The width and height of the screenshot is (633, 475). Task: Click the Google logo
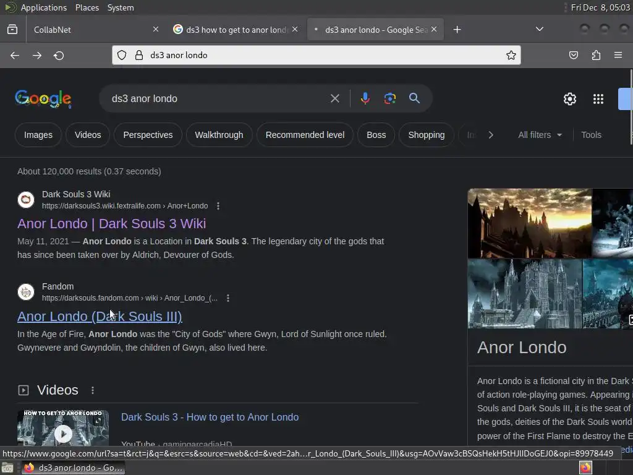pyautogui.click(x=43, y=99)
